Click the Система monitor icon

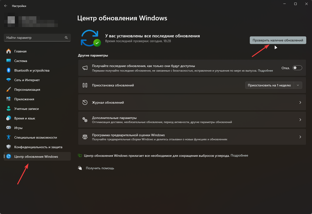9,61
